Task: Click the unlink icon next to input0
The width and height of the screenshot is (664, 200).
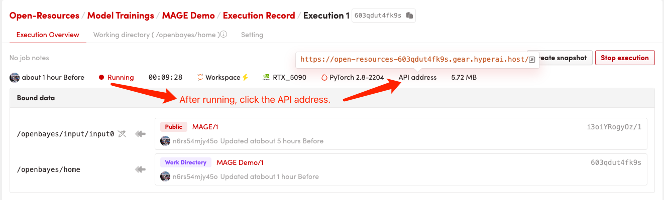Action: pos(122,134)
